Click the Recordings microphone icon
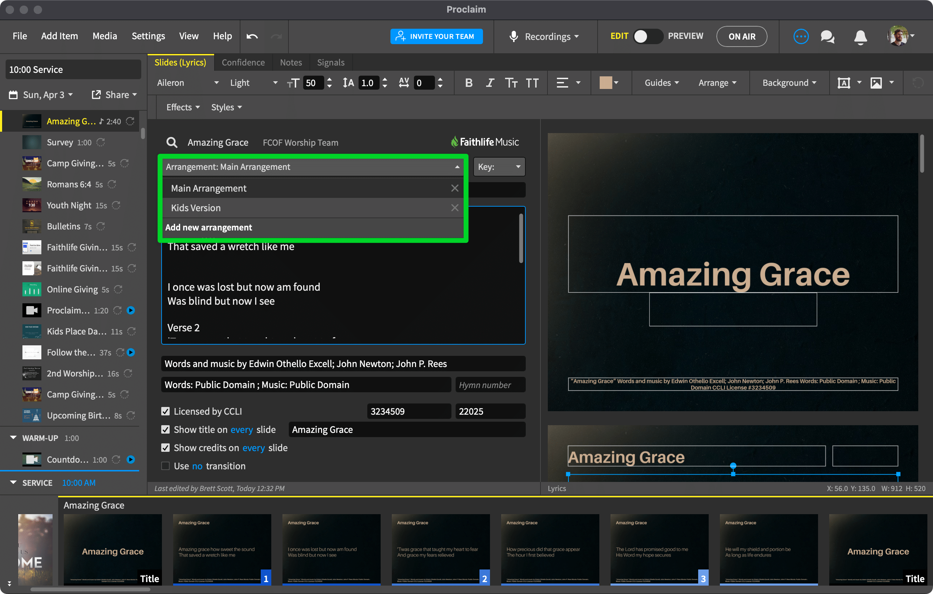The height and width of the screenshot is (594, 933). [514, 36]
